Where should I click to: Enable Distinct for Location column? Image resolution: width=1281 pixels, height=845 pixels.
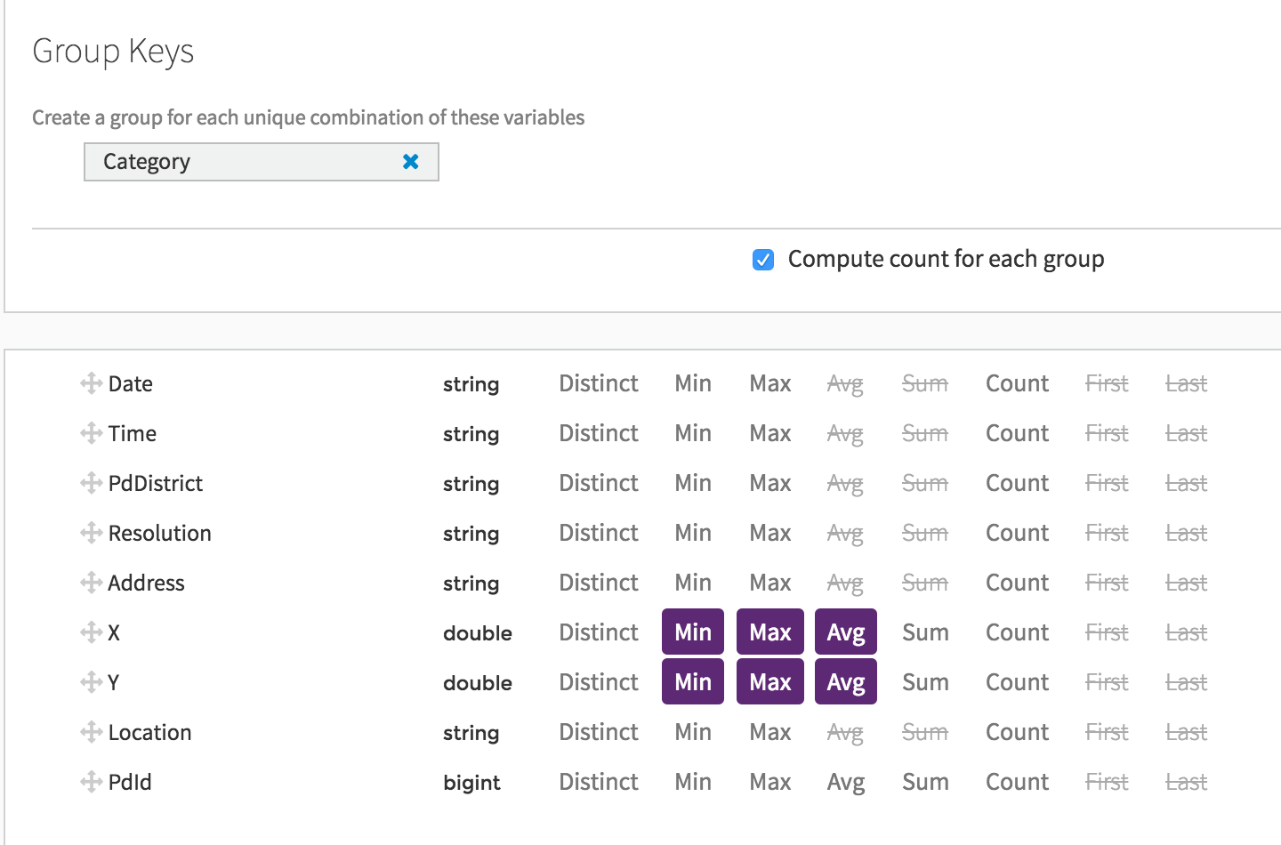599,732
